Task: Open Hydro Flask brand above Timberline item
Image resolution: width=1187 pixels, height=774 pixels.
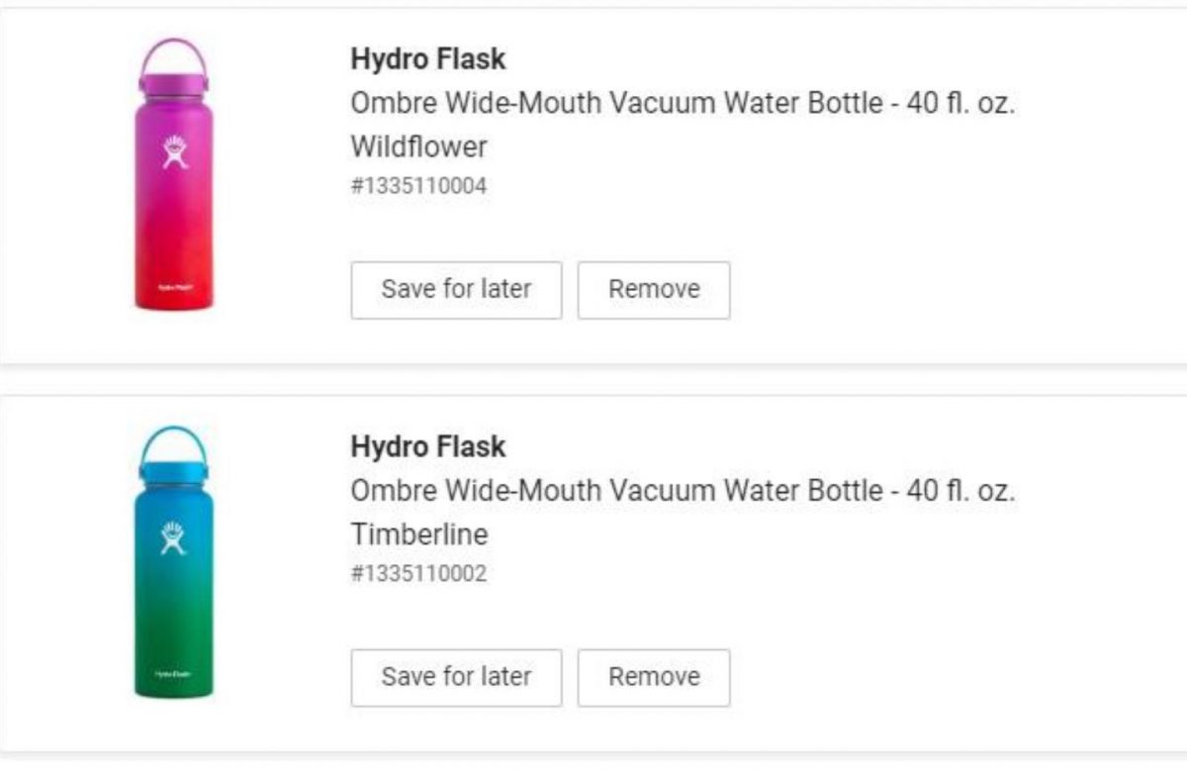Action: 427,447
